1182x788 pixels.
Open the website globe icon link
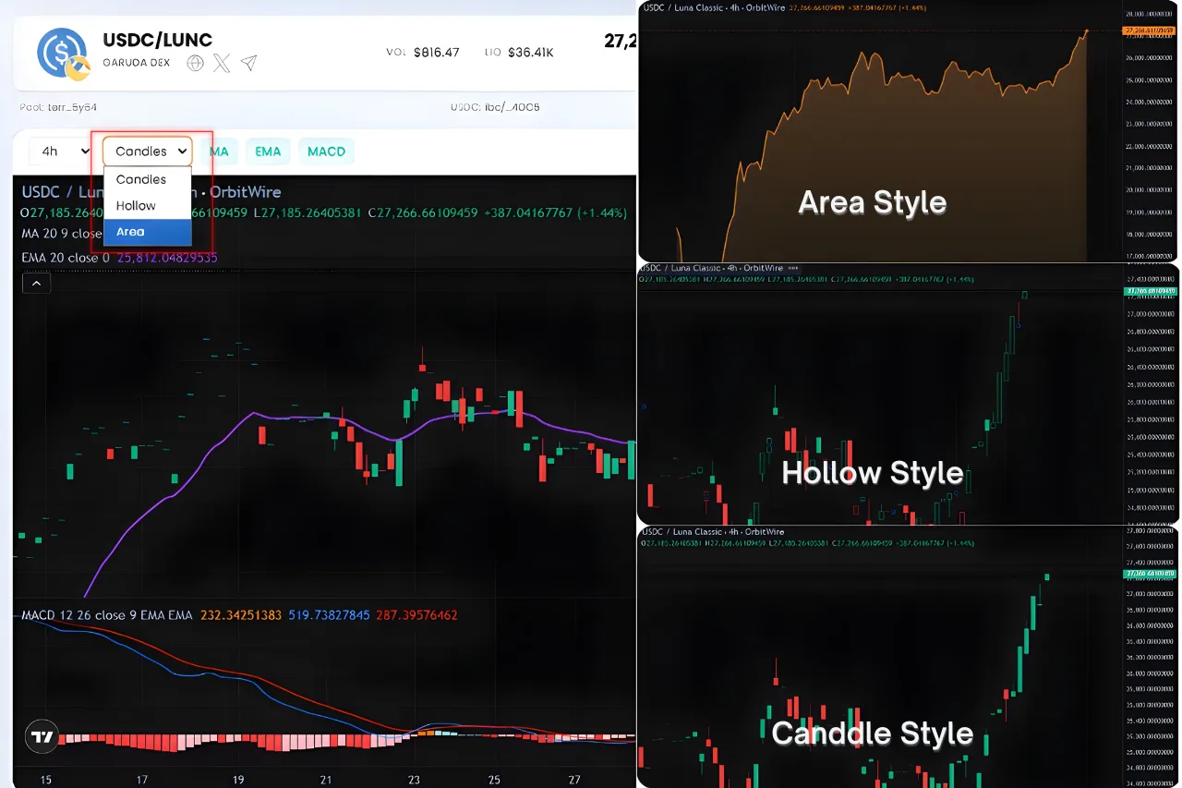coord(195,63)
